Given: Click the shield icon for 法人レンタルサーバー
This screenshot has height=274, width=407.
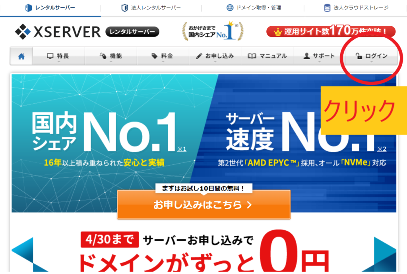Looking at the screenshot, I should 124,8.
